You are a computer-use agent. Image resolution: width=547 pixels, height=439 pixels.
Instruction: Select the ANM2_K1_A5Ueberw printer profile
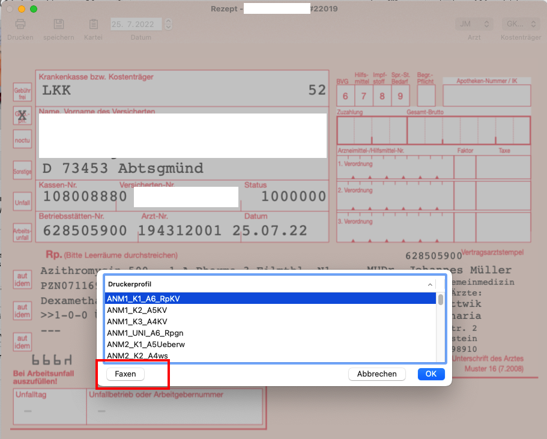[x=270, y=345]
